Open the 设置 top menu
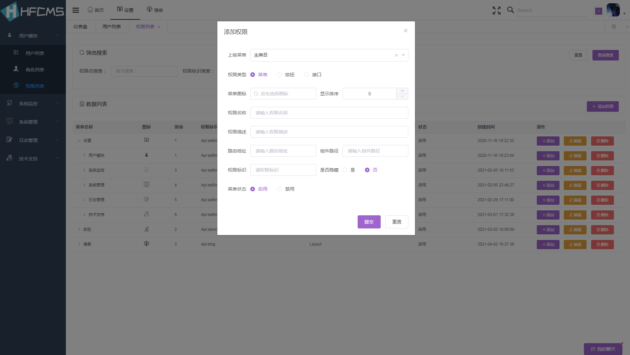630x355 pixels. (125, 10)
